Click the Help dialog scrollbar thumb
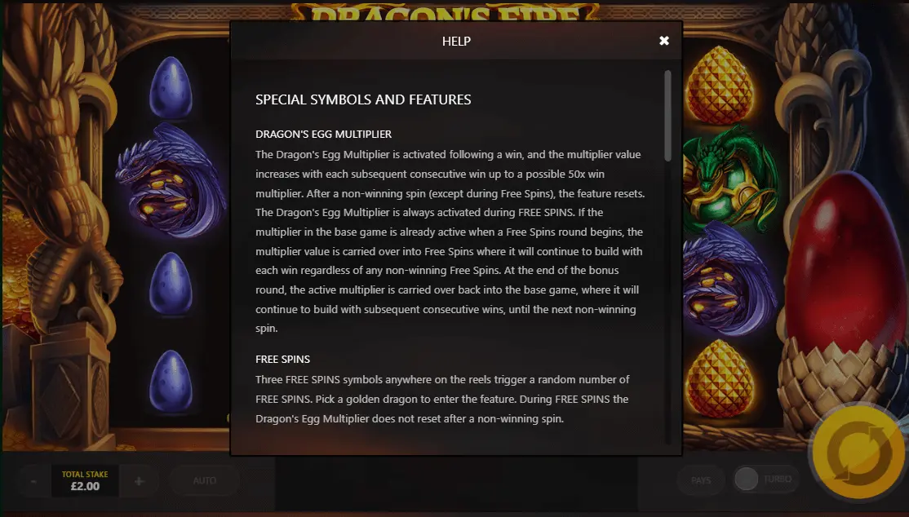 [667, 116]
